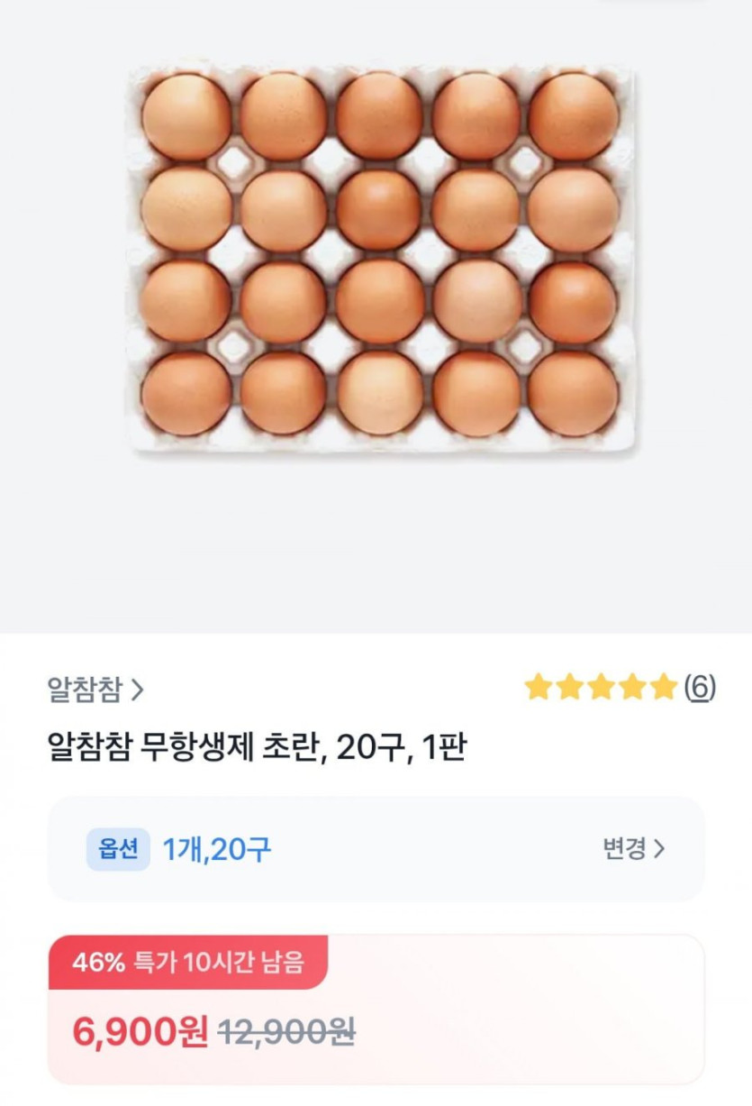Click the blue 옵션 badge
The width and height of the screenshot is (752, 1106).
117,849
